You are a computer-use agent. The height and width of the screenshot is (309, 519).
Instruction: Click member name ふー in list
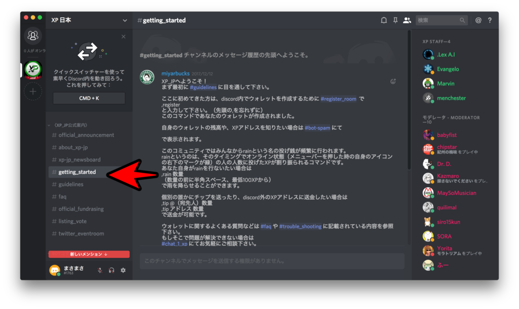[x=443, y=265]
